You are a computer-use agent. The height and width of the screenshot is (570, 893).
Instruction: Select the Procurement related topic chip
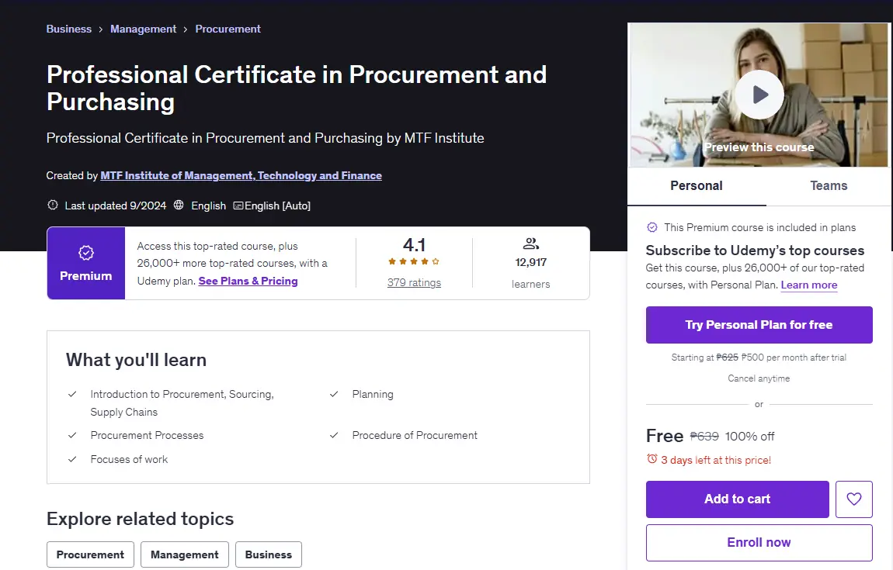coord(90,554)
